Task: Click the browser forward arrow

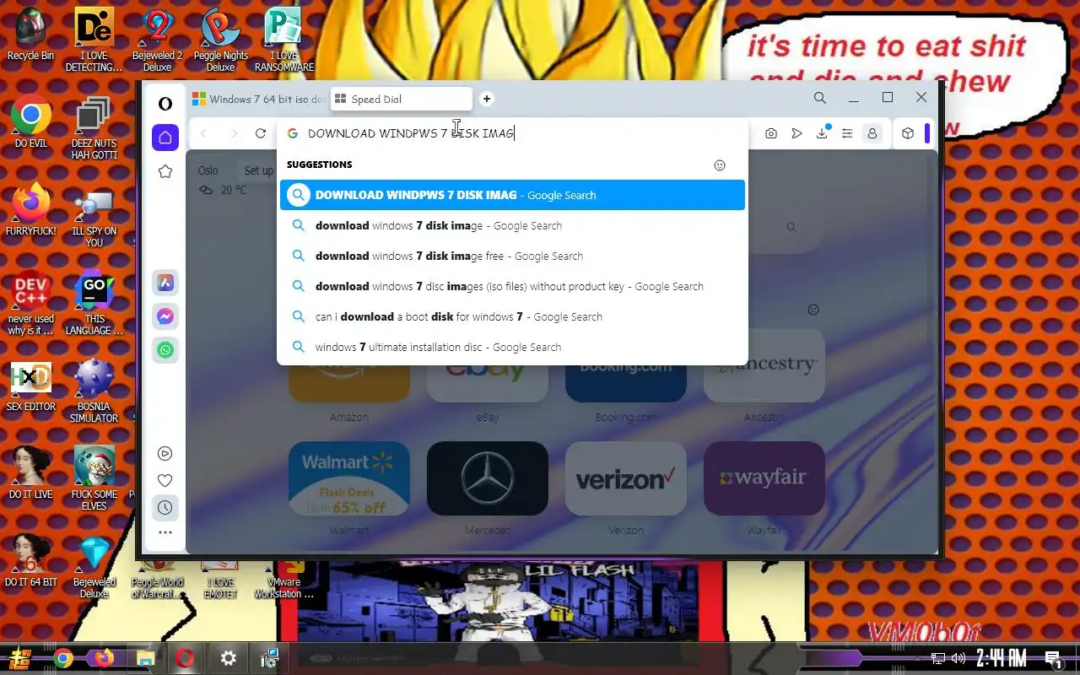Action: pyautogui.click(x=234, y=133)
